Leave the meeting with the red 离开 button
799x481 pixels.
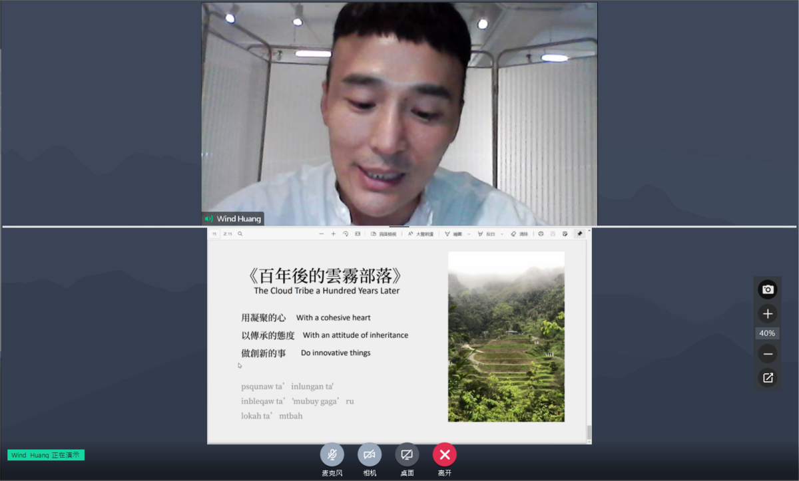445,454
